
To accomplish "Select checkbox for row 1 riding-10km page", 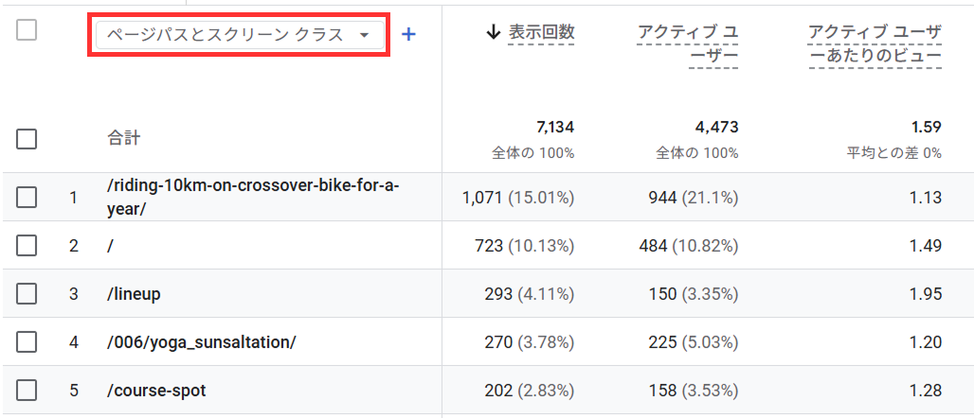I will (x=27, y=198).
